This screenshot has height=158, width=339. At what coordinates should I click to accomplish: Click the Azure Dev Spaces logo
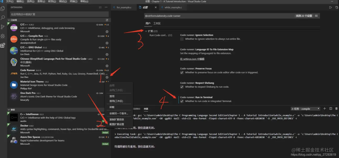coord(14,140)
